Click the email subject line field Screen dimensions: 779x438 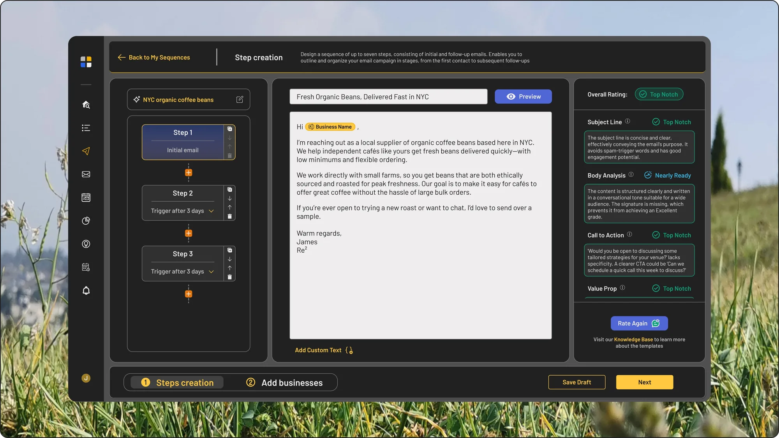[388, 97]
